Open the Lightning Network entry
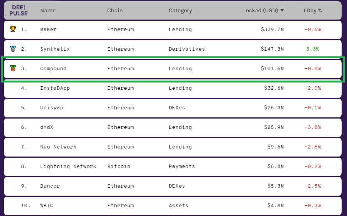The height and width of the screenshot is (216, 347). pos(68,167)
